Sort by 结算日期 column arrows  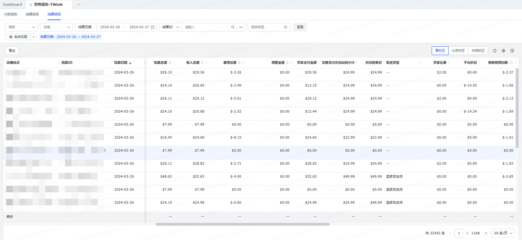(130, 63)
